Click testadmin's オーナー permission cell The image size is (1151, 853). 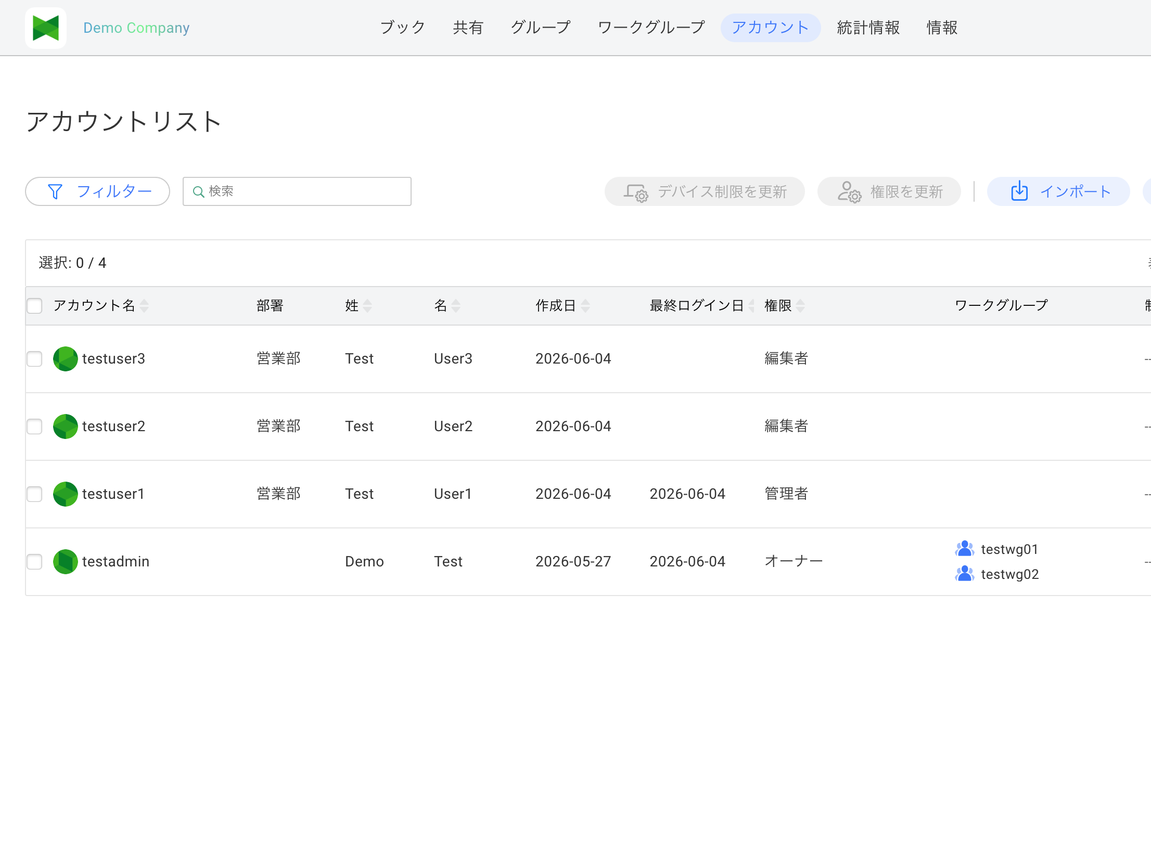pos(794,562)
